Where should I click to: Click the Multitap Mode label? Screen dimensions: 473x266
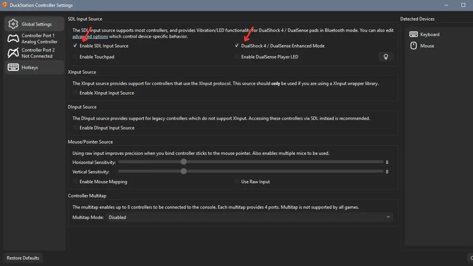click(x=88, y=217)
